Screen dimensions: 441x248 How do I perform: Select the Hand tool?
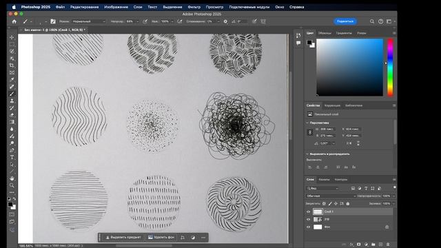(12, 178)
